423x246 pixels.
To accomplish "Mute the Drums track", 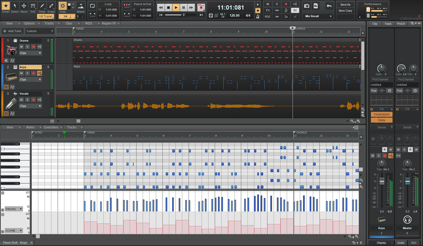I will point(21,47).
